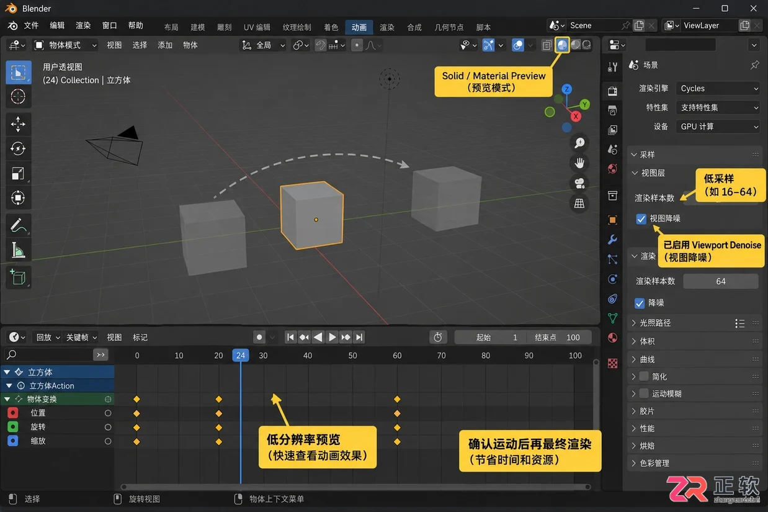Open the Tool properties tab
The height and width of the screenshot is (512, 768).
pyautogui.click(x=612, y=67)
